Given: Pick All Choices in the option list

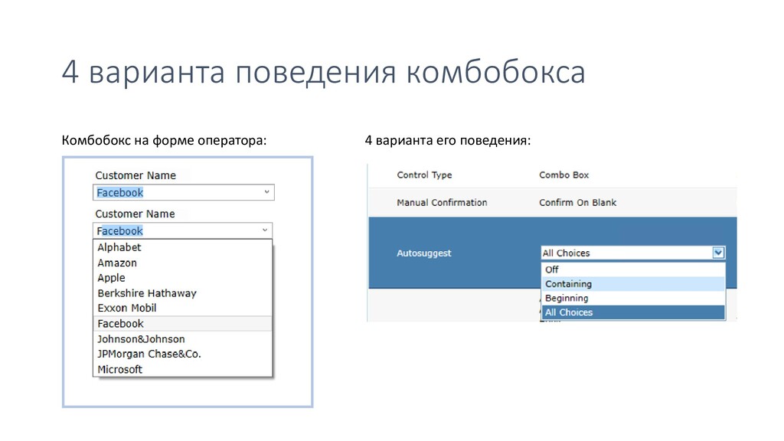Looking at the screenshot, I should [633, 312].
